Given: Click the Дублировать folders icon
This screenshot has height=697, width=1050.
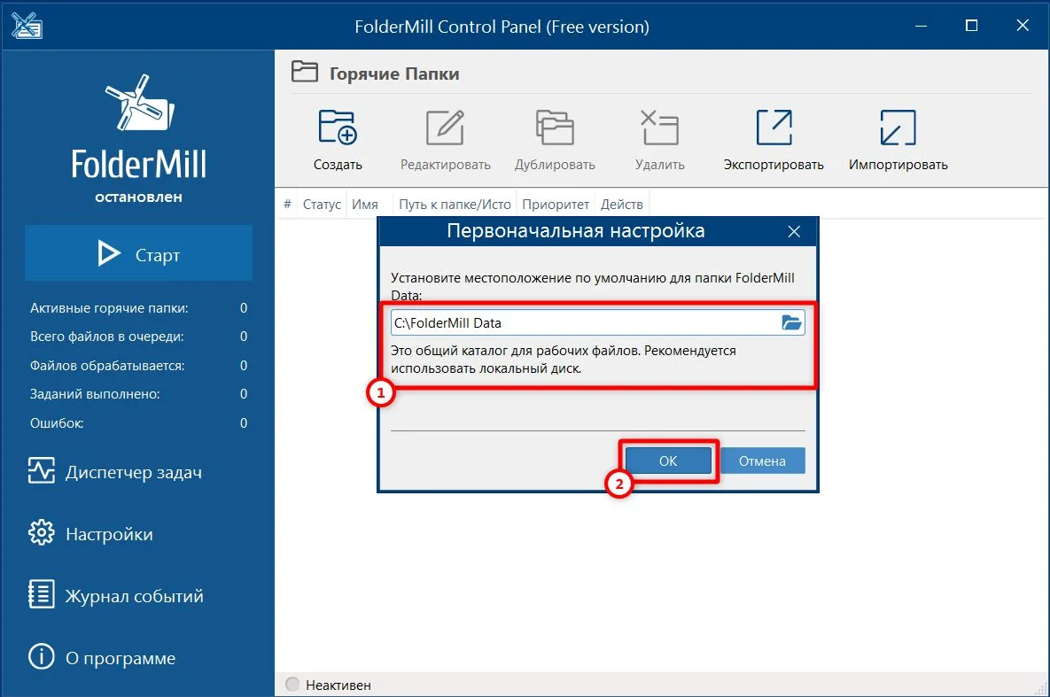Looking at the screenshot, I should 555,128.
